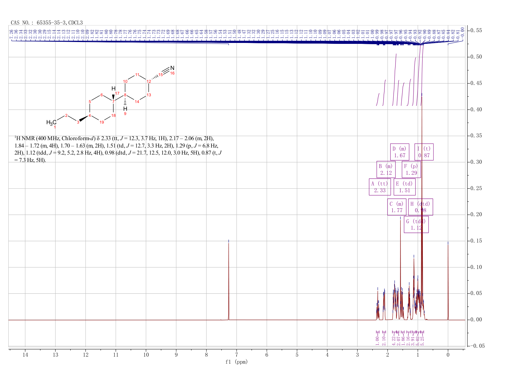
Task: Click atom number 12 in the structure
Action: (x=149, y=81)
